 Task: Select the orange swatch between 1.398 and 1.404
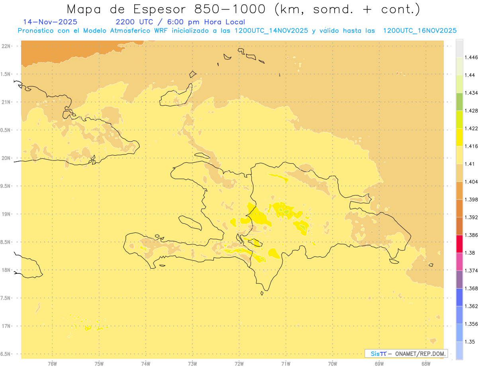click(459, 190)
